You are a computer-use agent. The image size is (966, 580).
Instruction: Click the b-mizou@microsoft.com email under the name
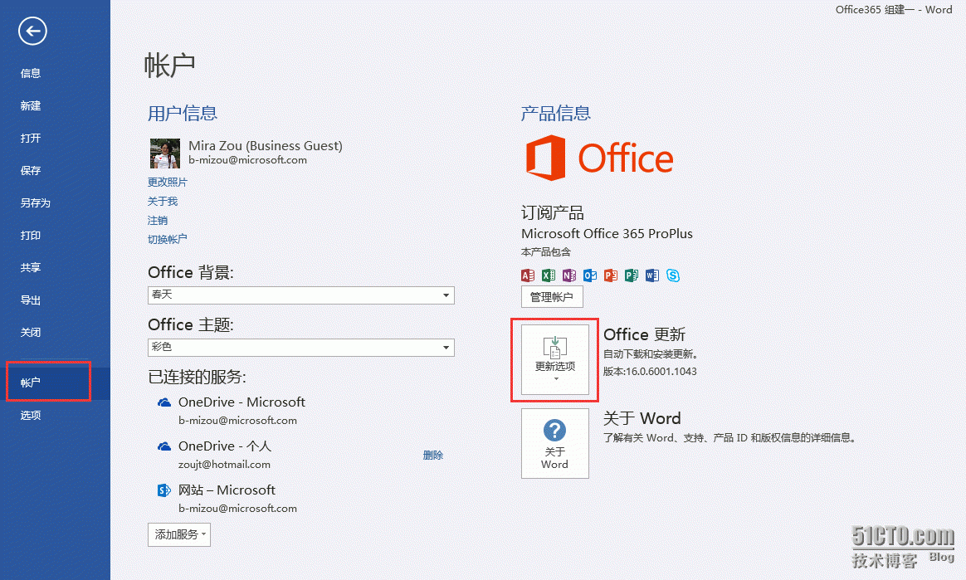pos(247,160)
